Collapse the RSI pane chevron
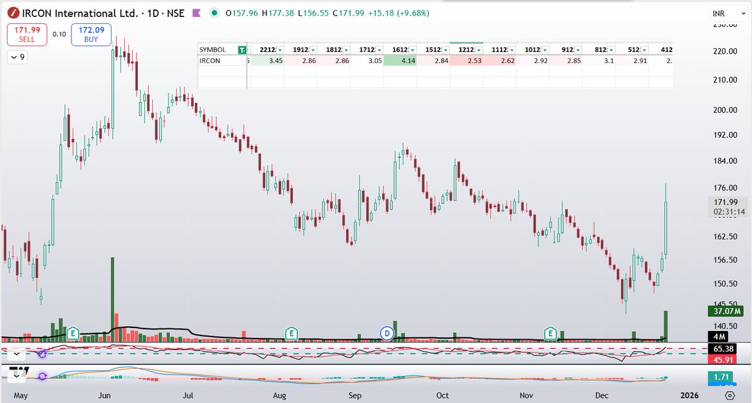The width and height of the screenshot is (752, 403). [x=16, y=354]
